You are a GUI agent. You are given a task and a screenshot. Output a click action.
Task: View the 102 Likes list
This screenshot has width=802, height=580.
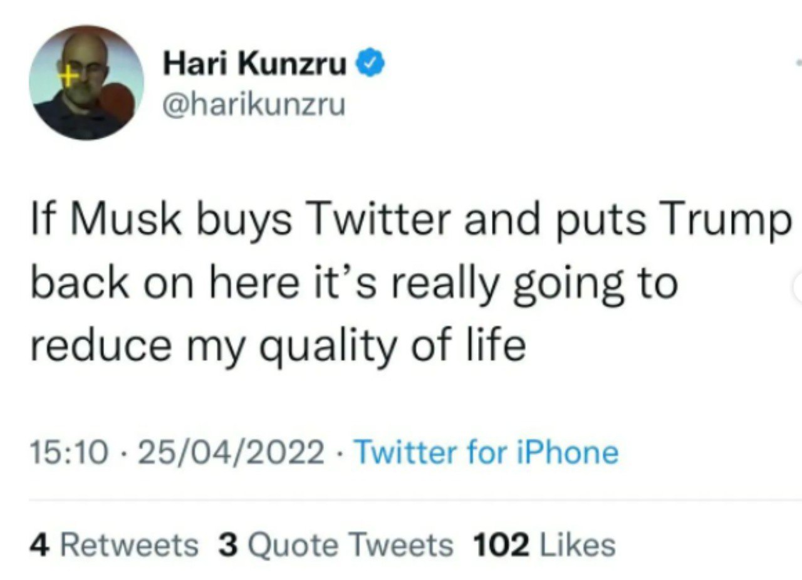(x=544, y=545)
